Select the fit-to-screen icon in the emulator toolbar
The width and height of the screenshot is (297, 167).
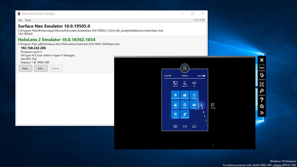pyautogui.click(x=262, y=84)
